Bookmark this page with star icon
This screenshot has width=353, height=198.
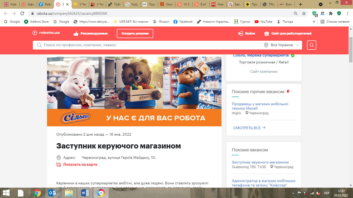coord(304,13)
